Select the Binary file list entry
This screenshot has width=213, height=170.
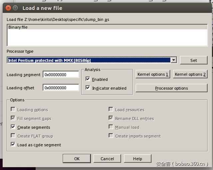(107, 27)
